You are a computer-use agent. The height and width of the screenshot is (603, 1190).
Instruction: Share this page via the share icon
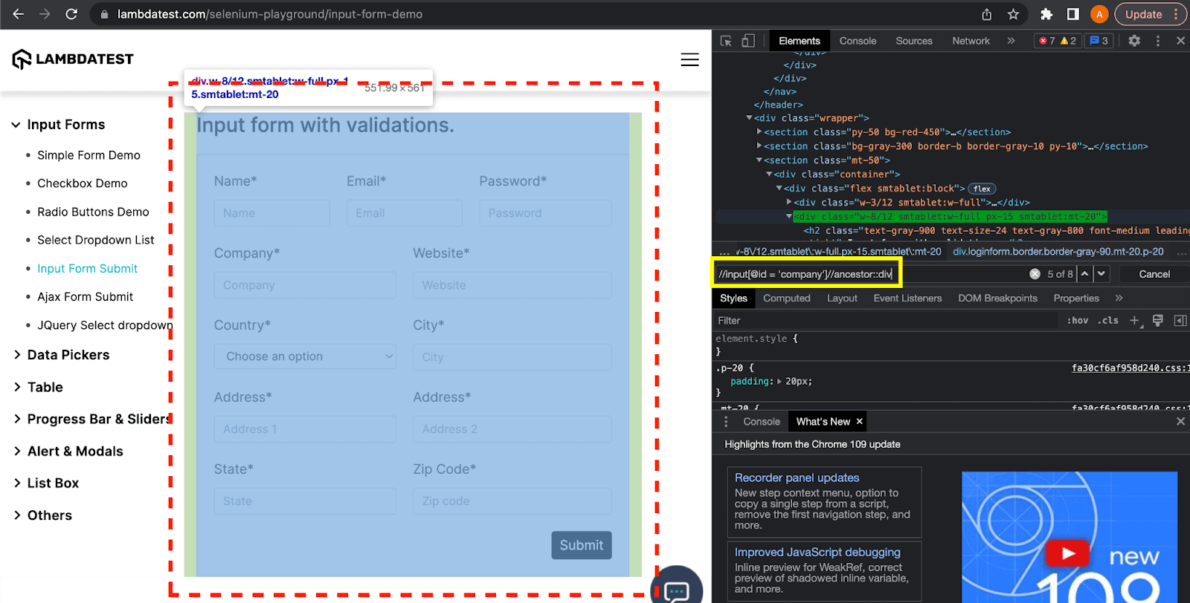(x=986, y=14)
